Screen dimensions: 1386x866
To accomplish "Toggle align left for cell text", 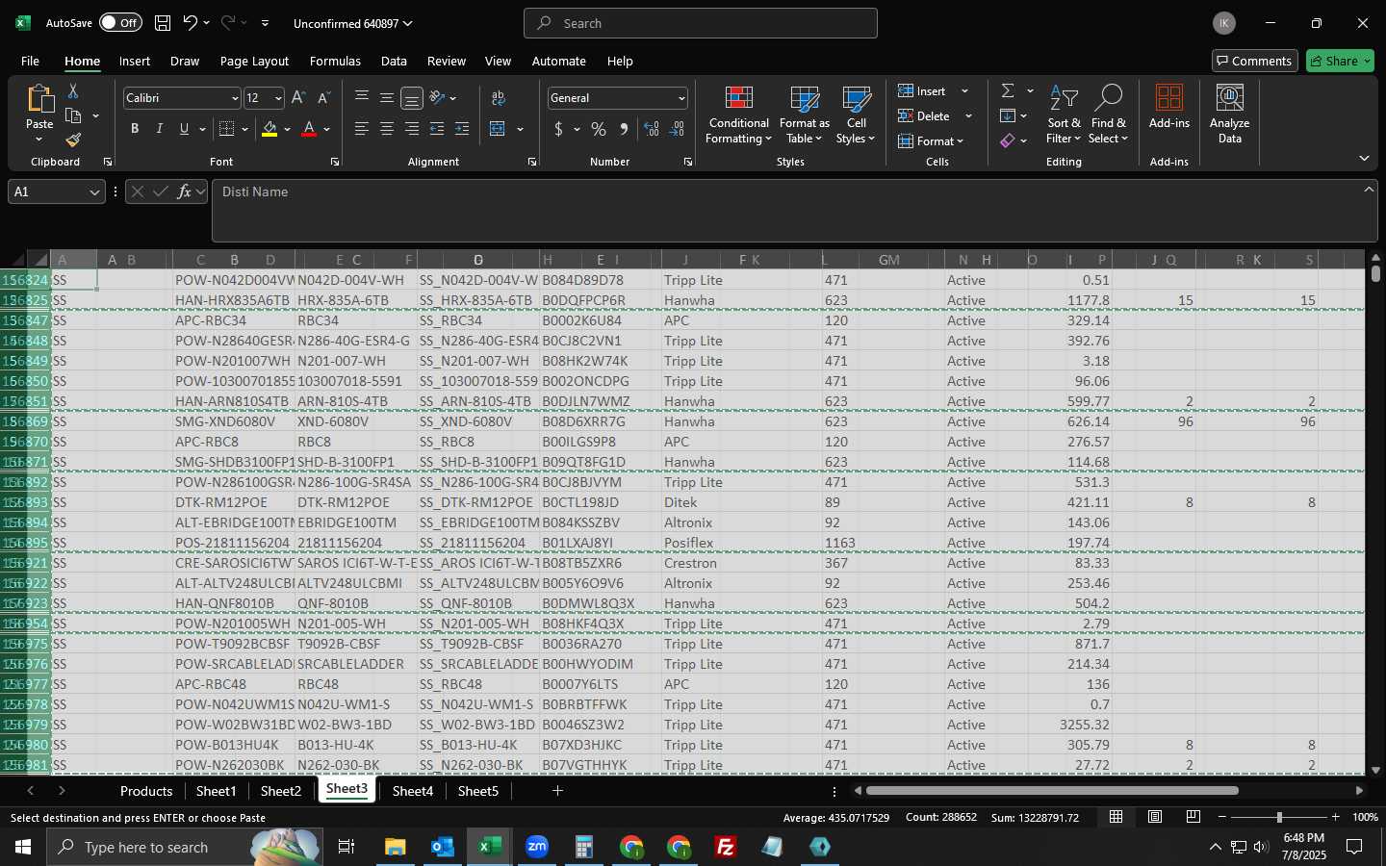I will [362, 129].
